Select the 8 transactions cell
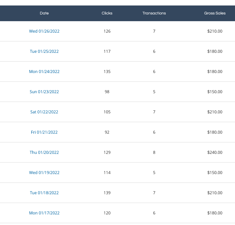 point(154,152)
